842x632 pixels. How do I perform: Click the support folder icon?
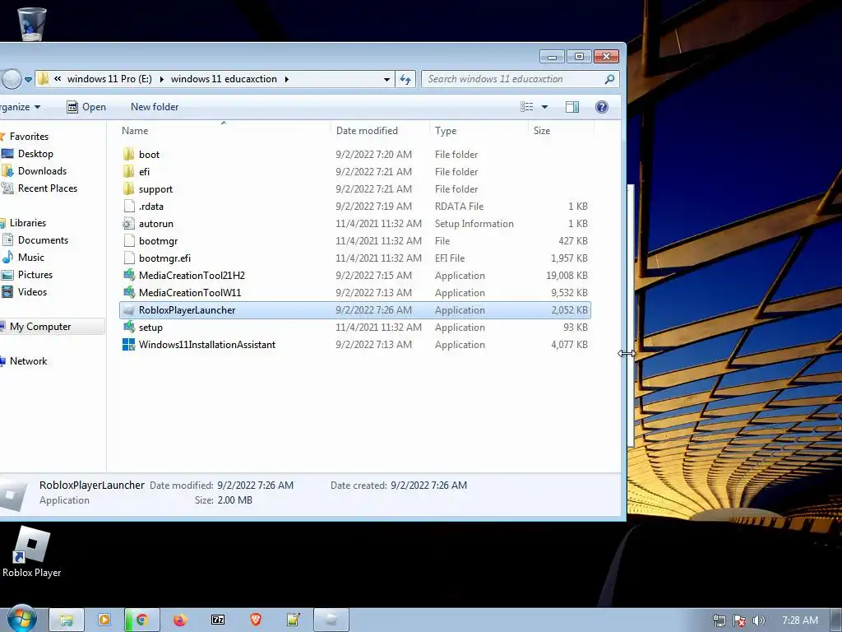[128, 188]
